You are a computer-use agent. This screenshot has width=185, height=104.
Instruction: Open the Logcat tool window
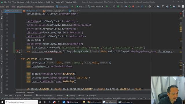point(92,96)
